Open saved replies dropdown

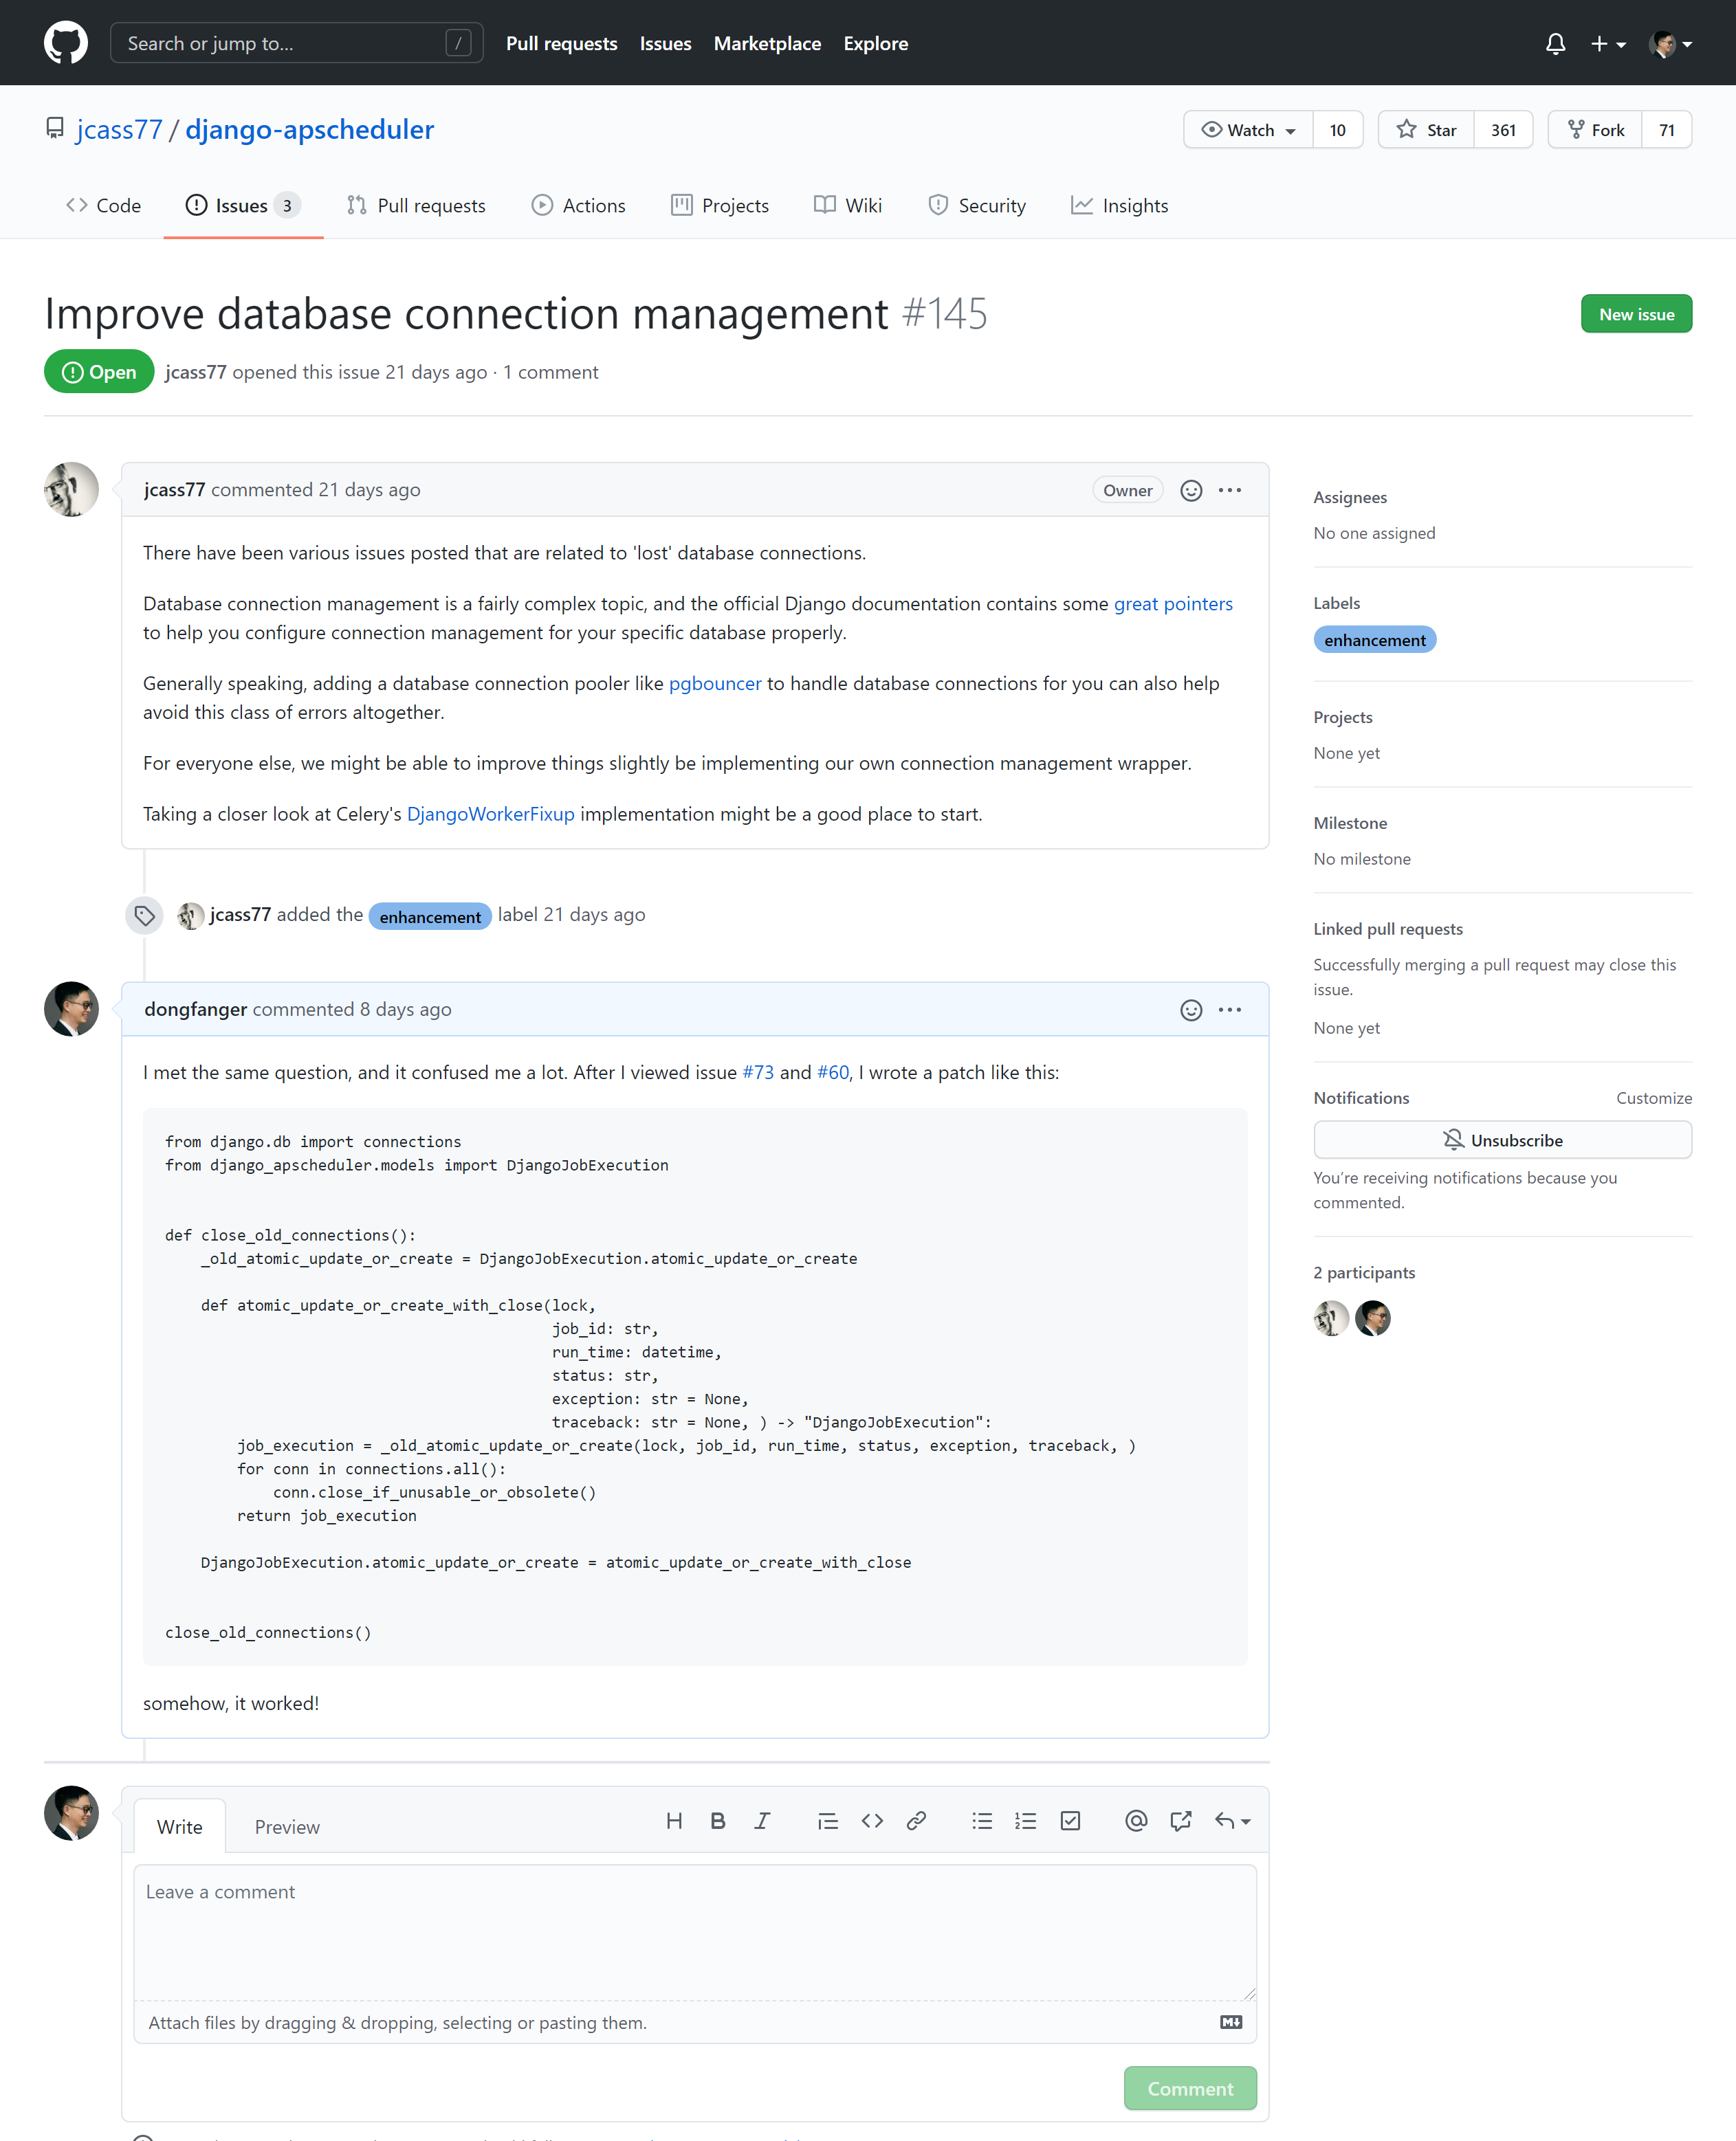1232,1821
